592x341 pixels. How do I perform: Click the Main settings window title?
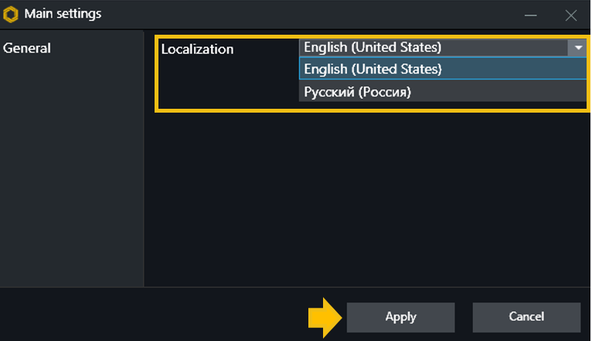(63, 14)
